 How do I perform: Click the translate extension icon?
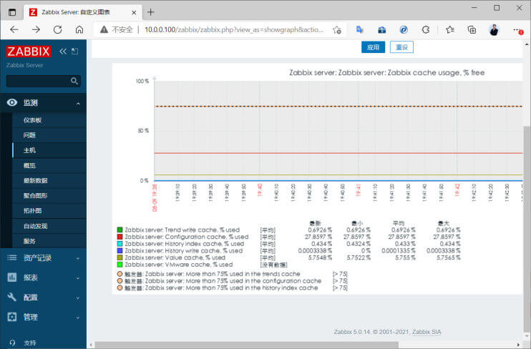pyautogui.click(x=360, y=30)
